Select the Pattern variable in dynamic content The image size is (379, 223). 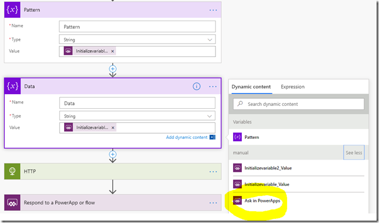click(298, 137)
